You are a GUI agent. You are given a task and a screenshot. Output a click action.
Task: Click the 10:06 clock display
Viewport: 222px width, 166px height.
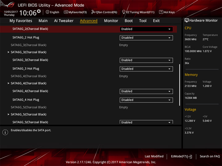28,13
